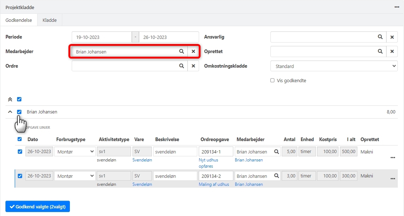
Task: Click the Periode start date field
Action: 102,37
